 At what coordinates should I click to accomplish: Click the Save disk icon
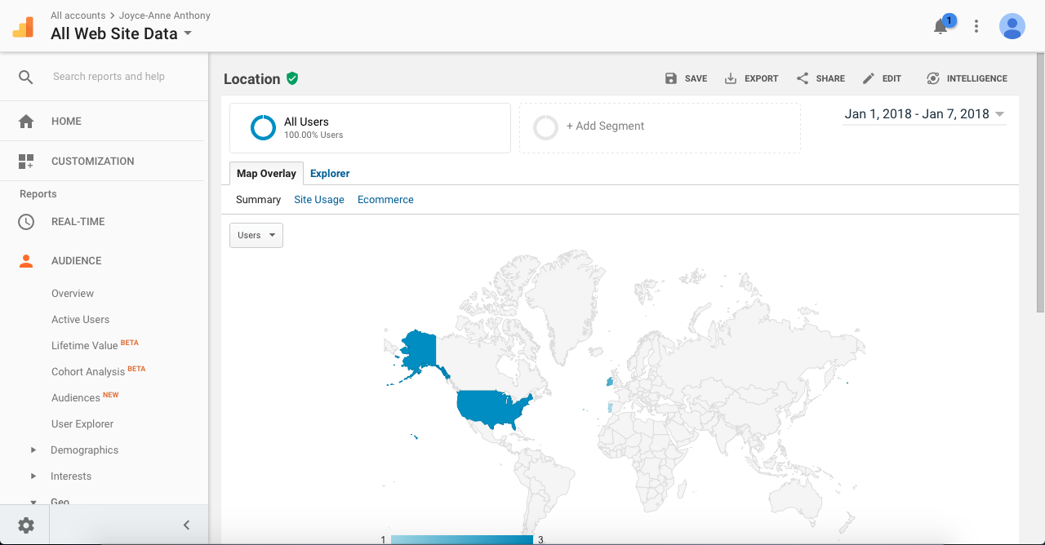tap(671, 78)
